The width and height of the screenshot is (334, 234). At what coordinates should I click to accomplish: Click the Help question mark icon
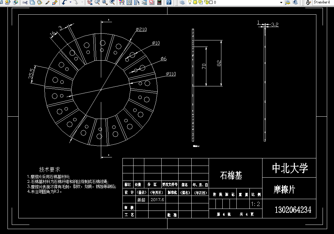tap(169, 2)
